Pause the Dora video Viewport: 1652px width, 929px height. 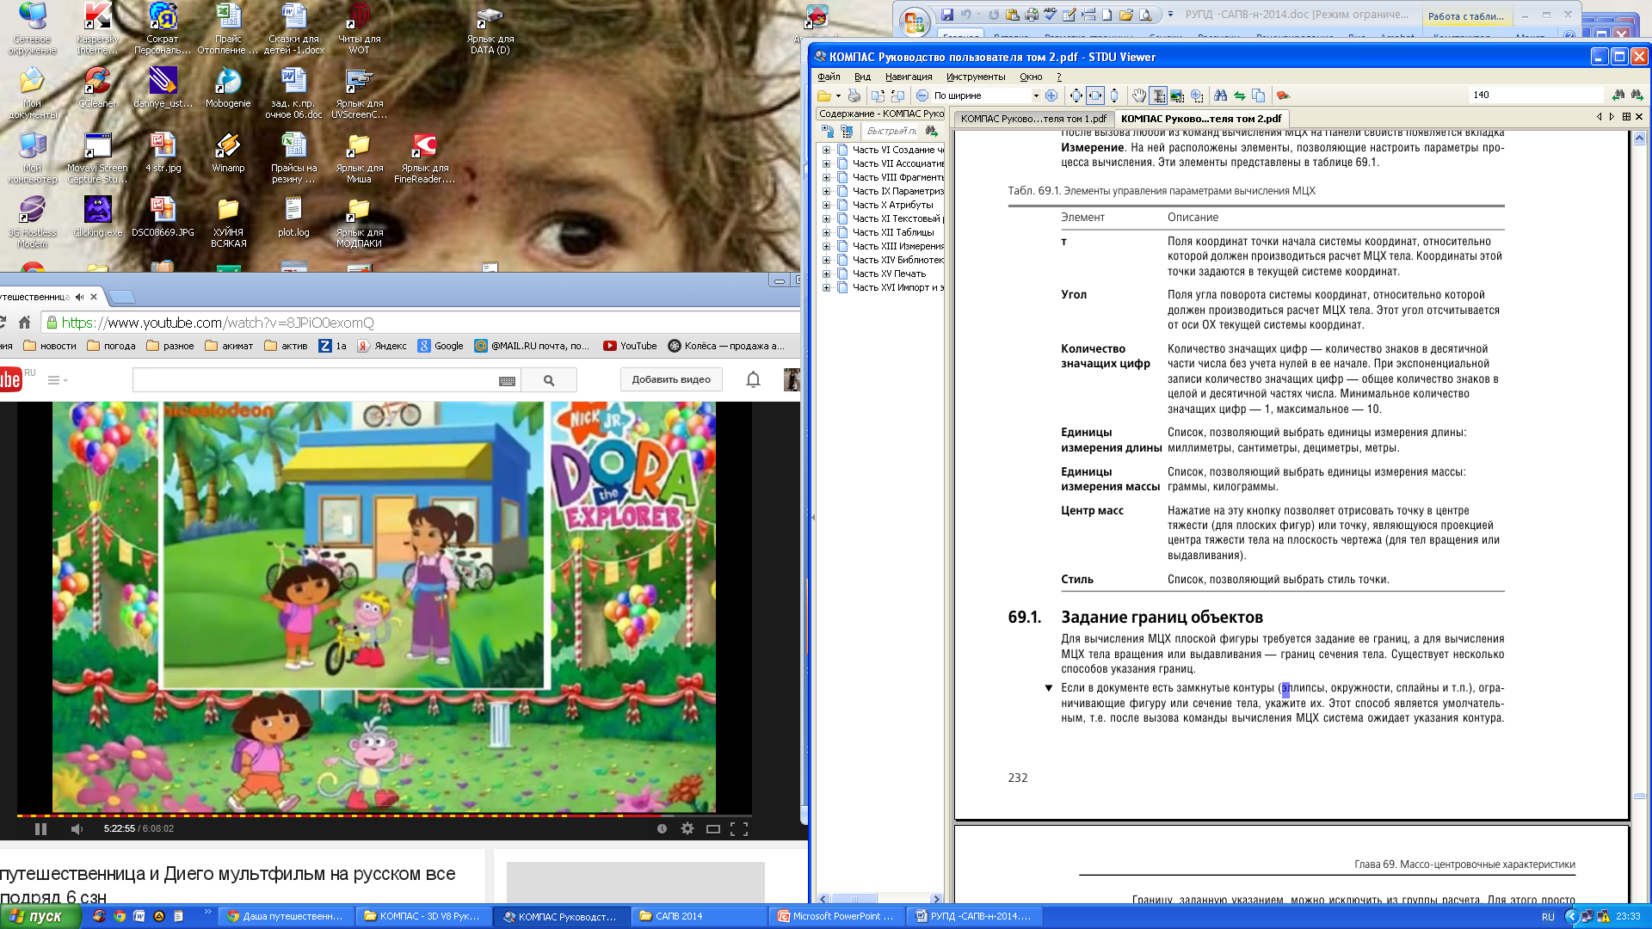[x=40, y=828]
